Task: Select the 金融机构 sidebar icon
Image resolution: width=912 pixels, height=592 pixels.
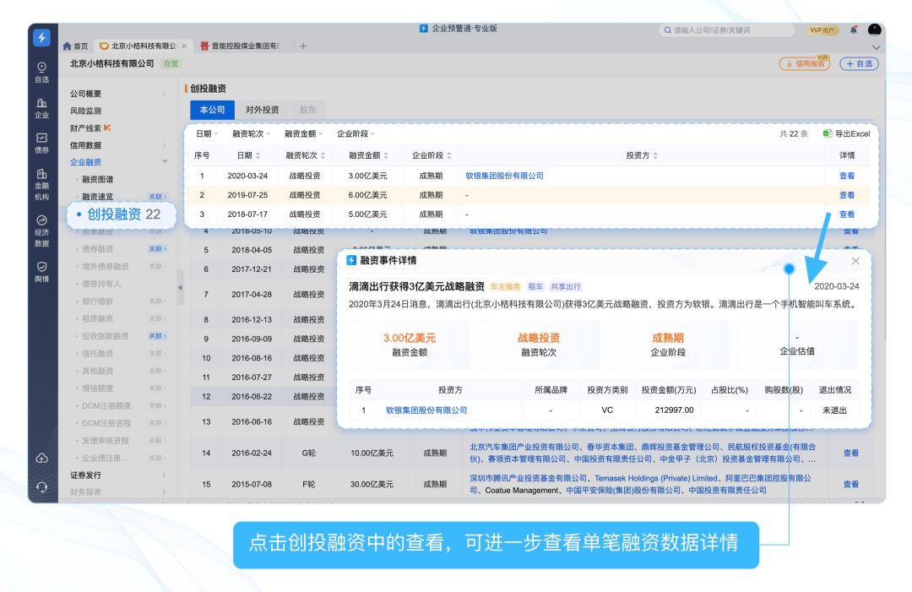Action: point(42,184)
